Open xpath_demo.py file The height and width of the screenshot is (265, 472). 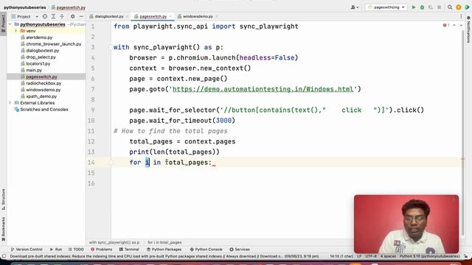[41, 96]
